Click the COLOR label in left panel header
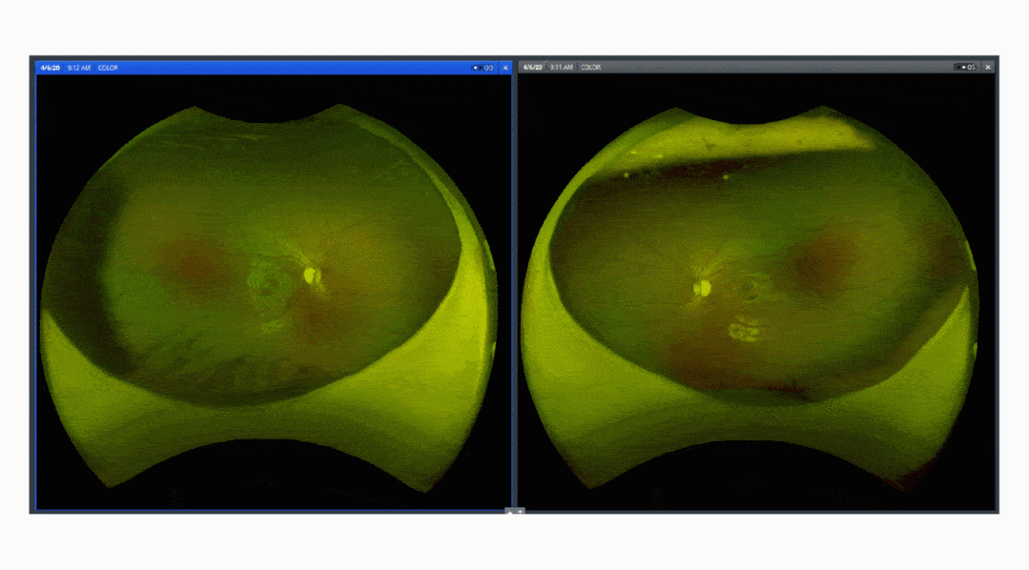 pyautogui.click(x=108, y=68)
